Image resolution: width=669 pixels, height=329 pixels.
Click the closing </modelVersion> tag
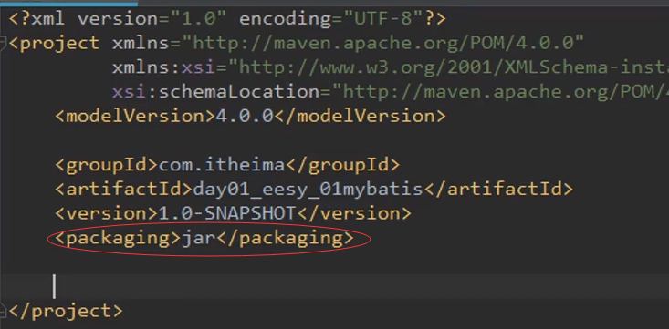click(361, 116)
